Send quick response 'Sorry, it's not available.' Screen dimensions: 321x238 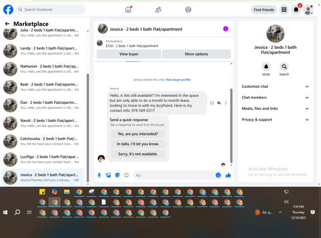[x=138, y=154]
